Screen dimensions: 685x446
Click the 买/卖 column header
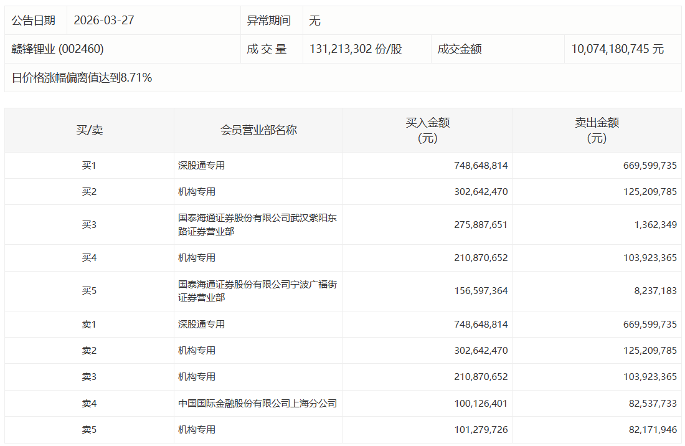tap(86, 130)
